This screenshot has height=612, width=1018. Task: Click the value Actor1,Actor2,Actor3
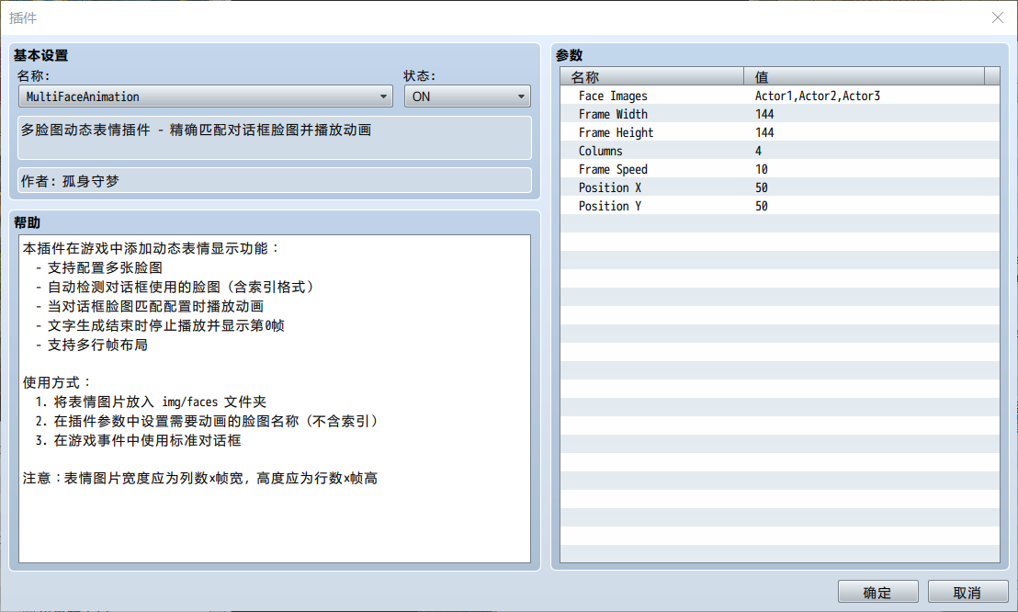point(818,96)
